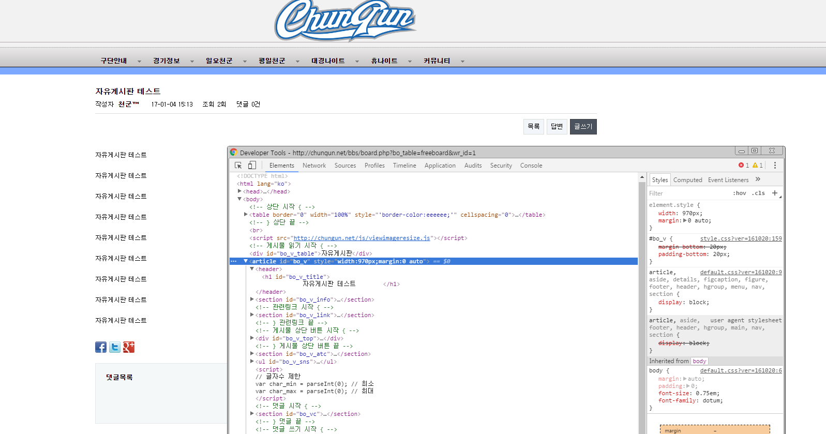Screen dimensions: 826x434
Task: Collapse the article bo_v element node
Action: [246, 261]
